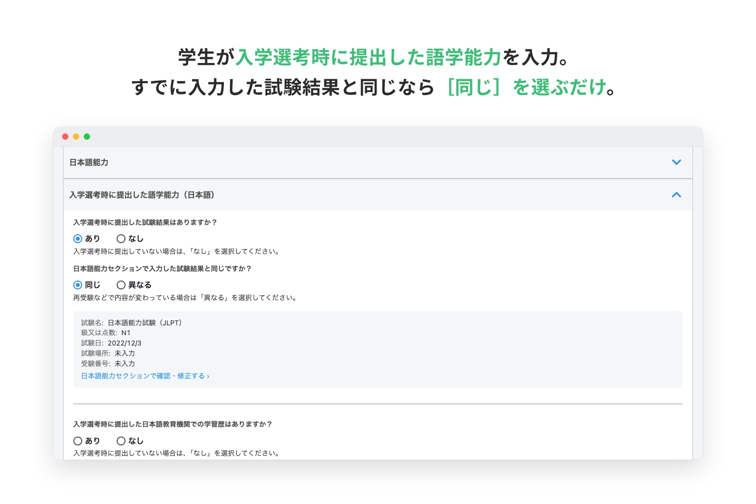This screenshot has width=756, height=504.
Task: Click question about 日本語教育機関での学習歴
Action: pos(173,424)
